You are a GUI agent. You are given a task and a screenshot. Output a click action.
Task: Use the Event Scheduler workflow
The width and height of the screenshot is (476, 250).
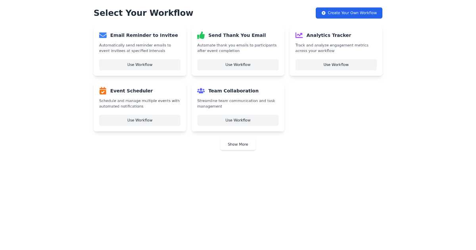point(140,120)
